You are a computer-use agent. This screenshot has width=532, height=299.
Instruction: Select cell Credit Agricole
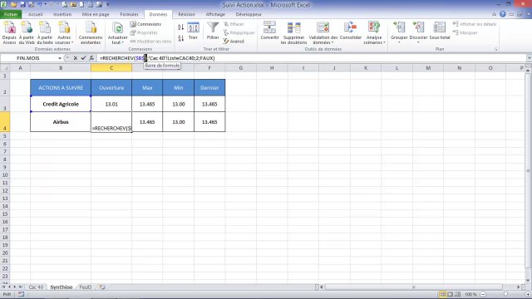click(61, 104)
